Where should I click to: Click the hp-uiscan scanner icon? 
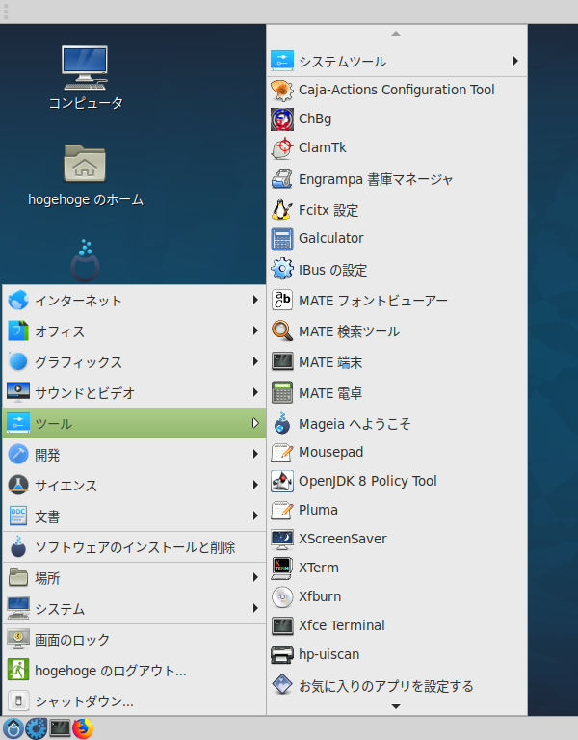pos(282,654)
